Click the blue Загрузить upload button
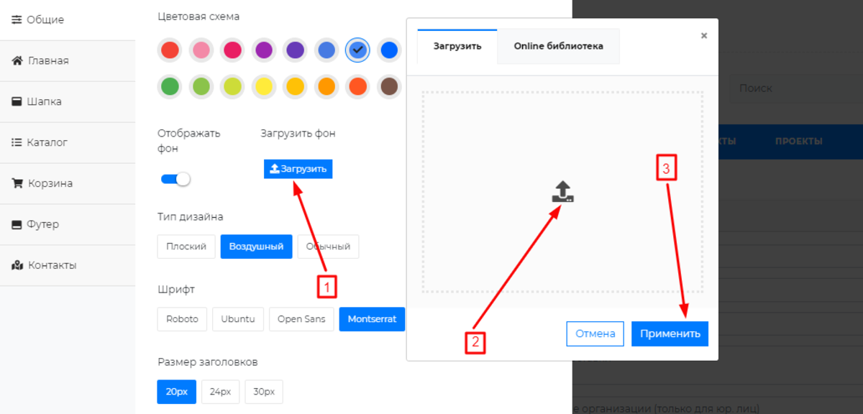Image resolution: width=863 pixels, height=414 pixels. [x=298, y=169]
